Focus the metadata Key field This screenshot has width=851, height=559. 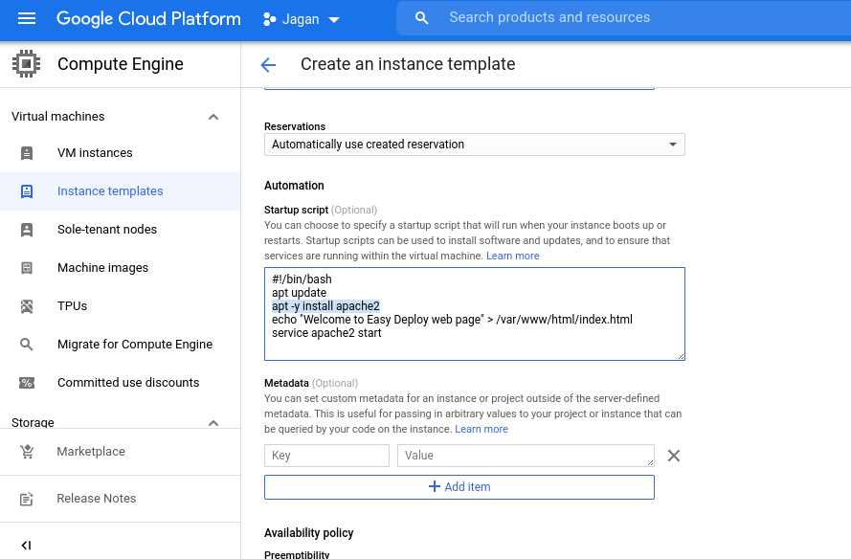(326, 456)
